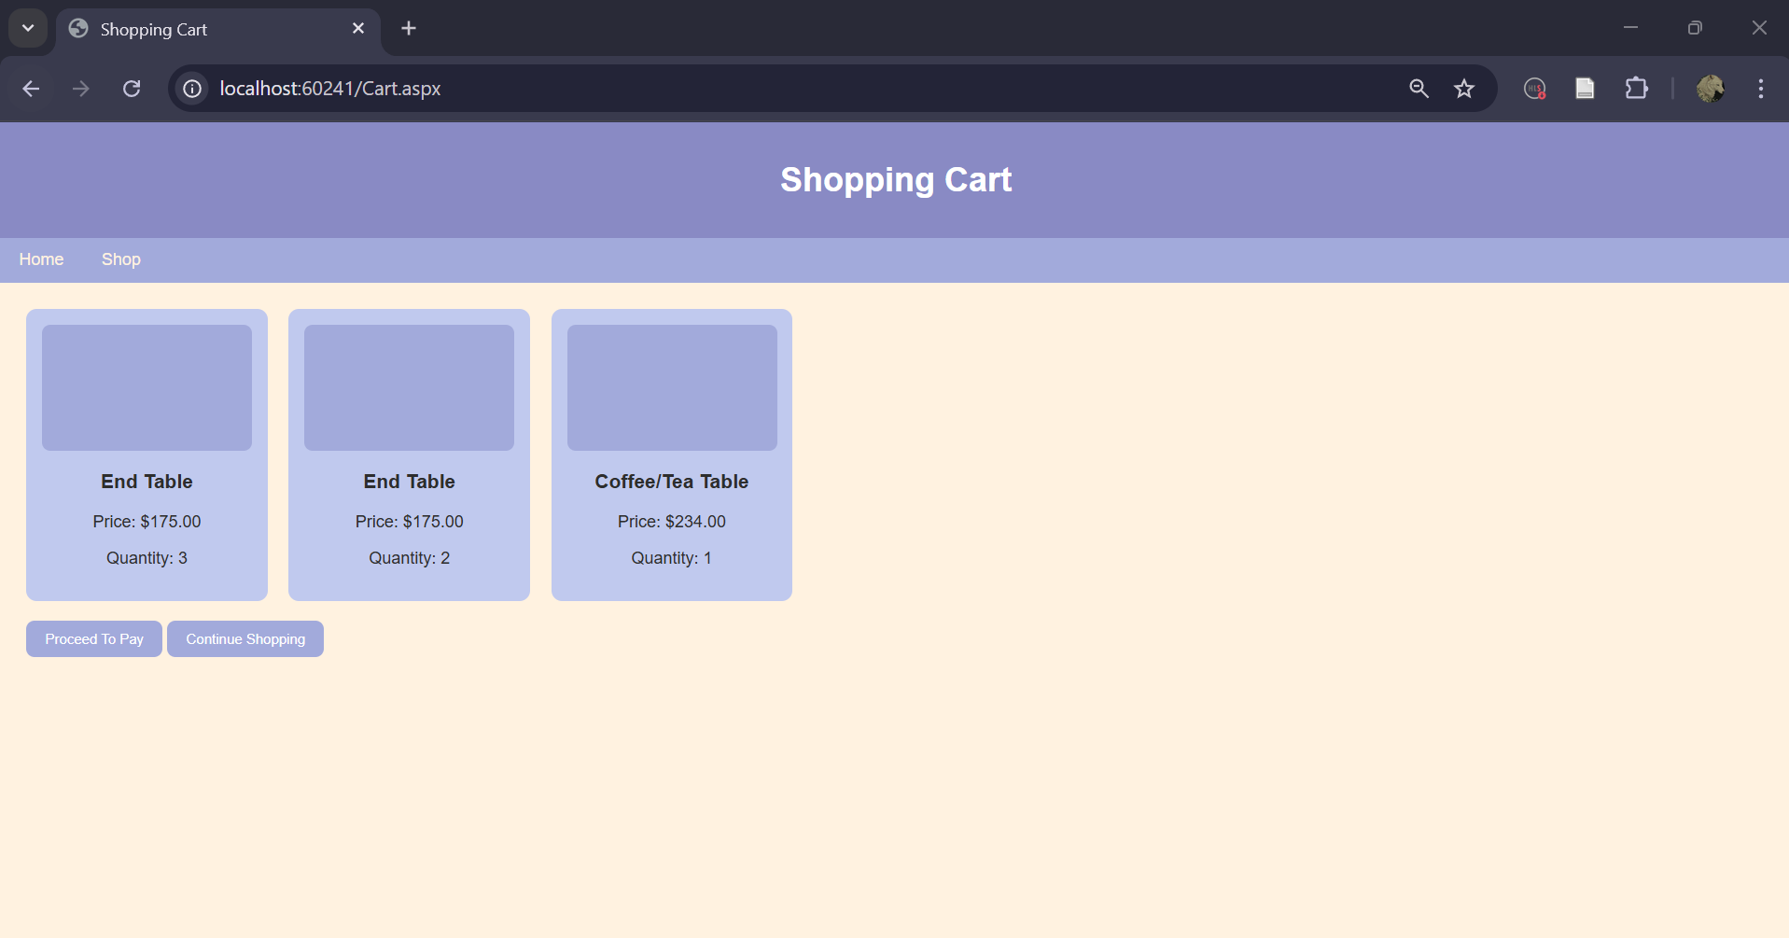This screenshot has height=938, width=1789.
Task: Click the forward navigation arrow
Action: coord(80,89)
